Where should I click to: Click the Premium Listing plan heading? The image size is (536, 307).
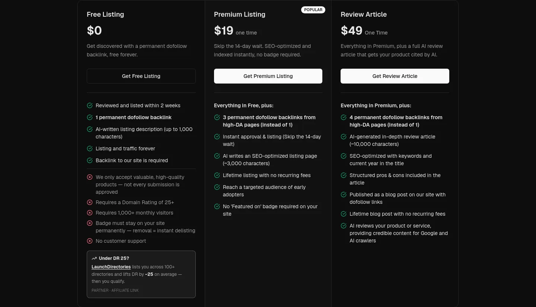(240, 14)
